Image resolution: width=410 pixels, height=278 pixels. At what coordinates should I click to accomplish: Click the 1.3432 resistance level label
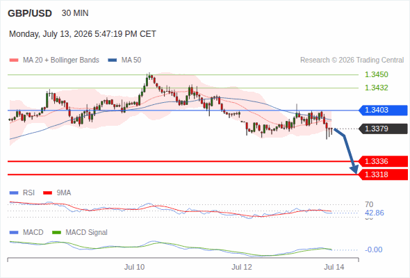[376, 88]
